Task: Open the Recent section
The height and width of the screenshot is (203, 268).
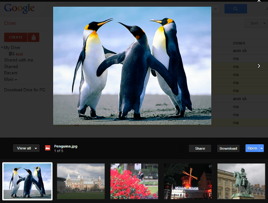Action: (x=11, y=73)
